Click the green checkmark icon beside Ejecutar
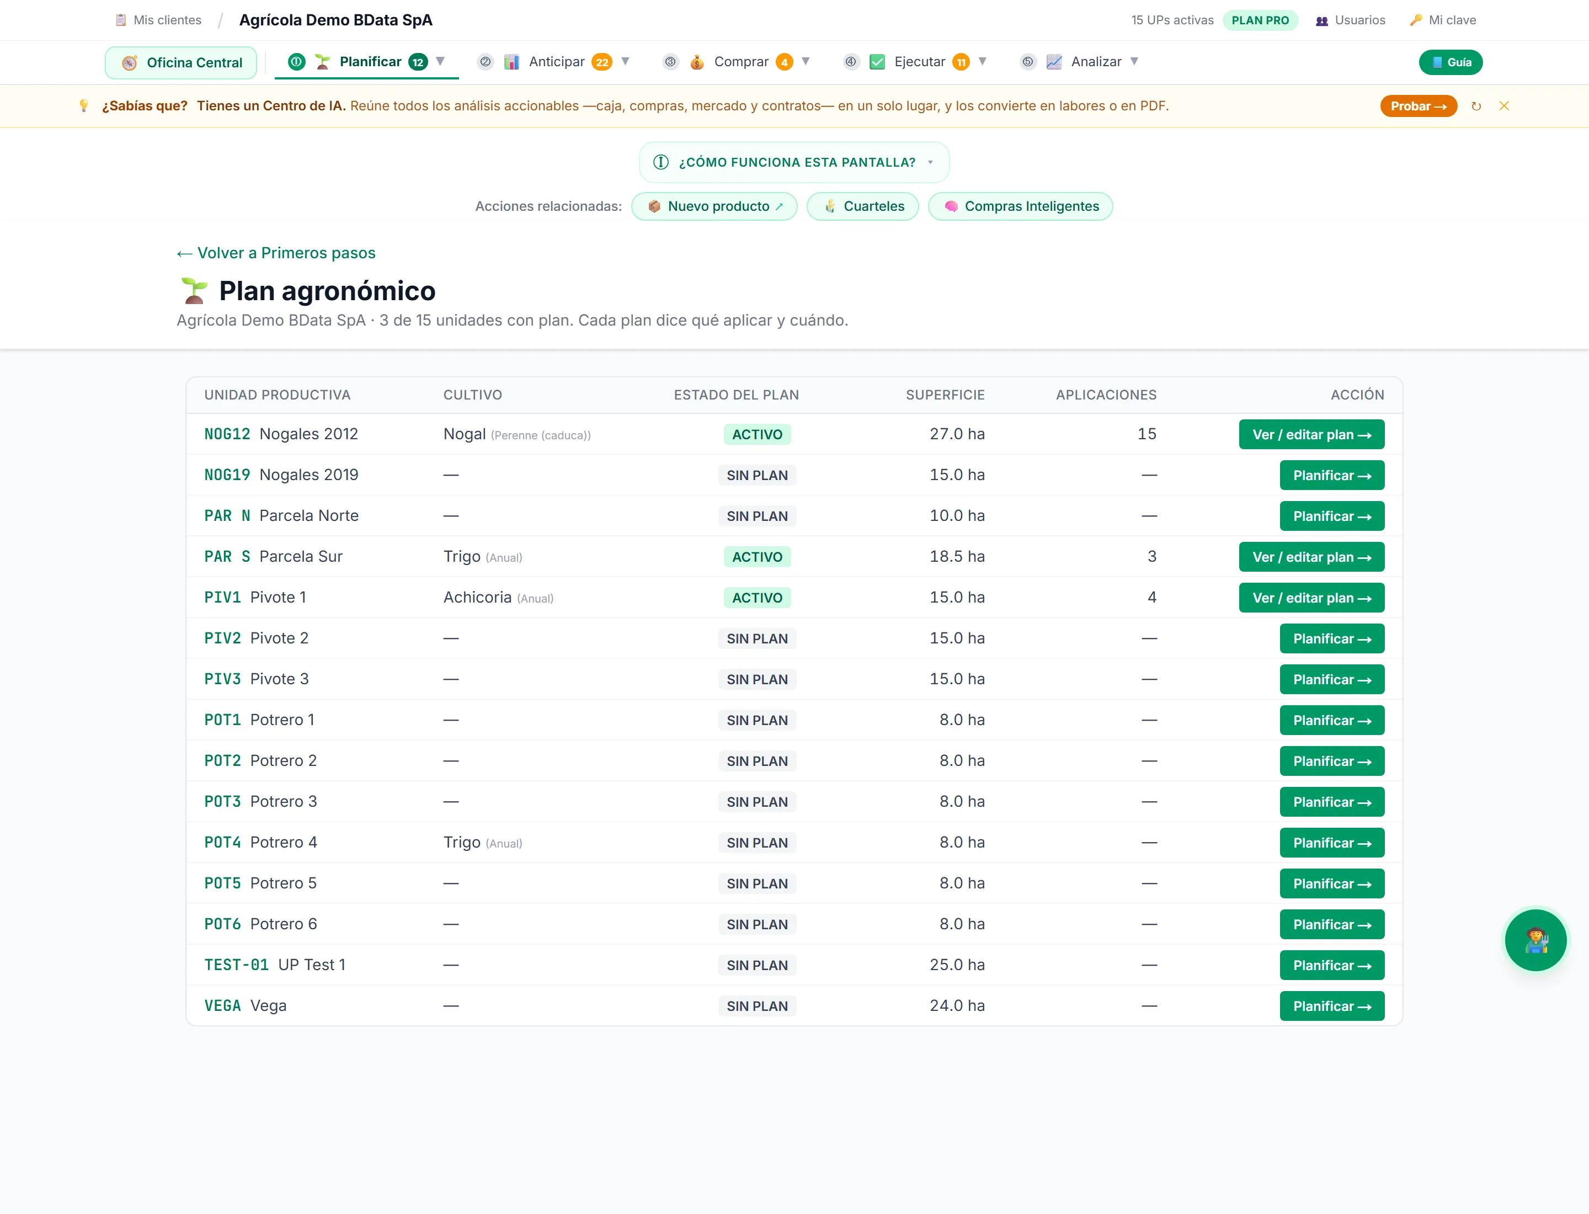The width and height of the screenshot is (1589, 1214). [x=877, y=62]
